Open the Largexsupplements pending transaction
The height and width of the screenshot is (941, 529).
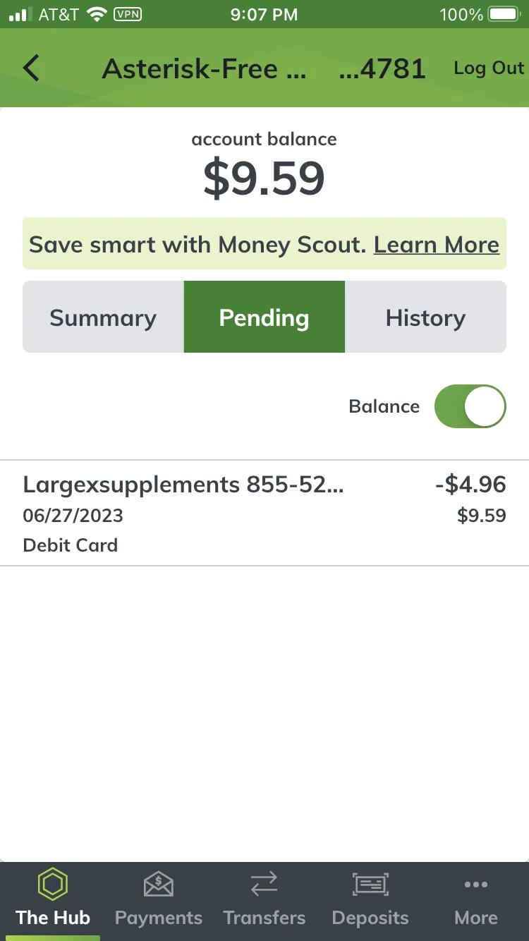point(264,514)
